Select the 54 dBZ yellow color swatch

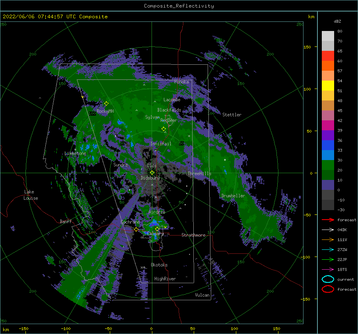point(328,85)
